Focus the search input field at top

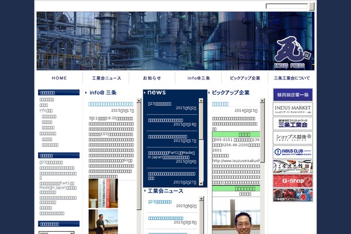(x=287, y=6)
